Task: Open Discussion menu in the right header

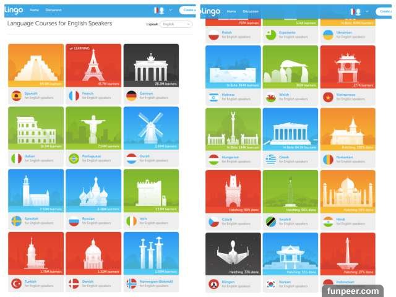Action: pyautogui.click(x=251, y=11)
